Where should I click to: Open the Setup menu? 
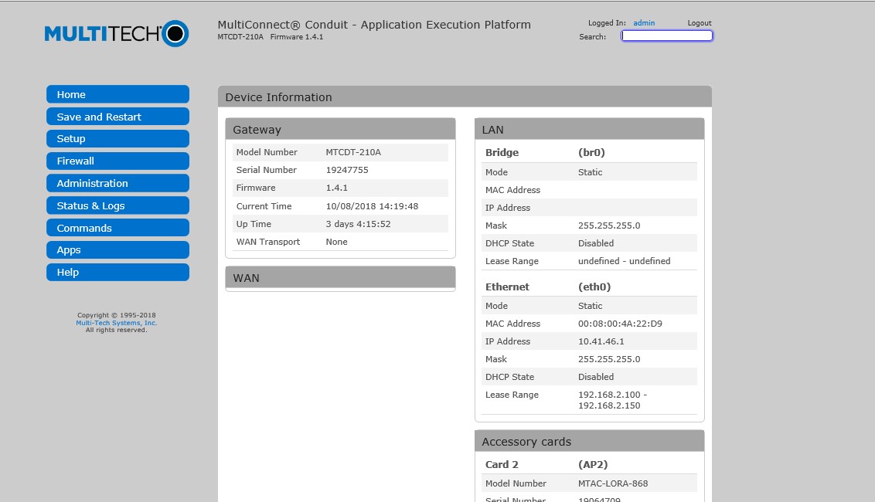tap(117, 139)
